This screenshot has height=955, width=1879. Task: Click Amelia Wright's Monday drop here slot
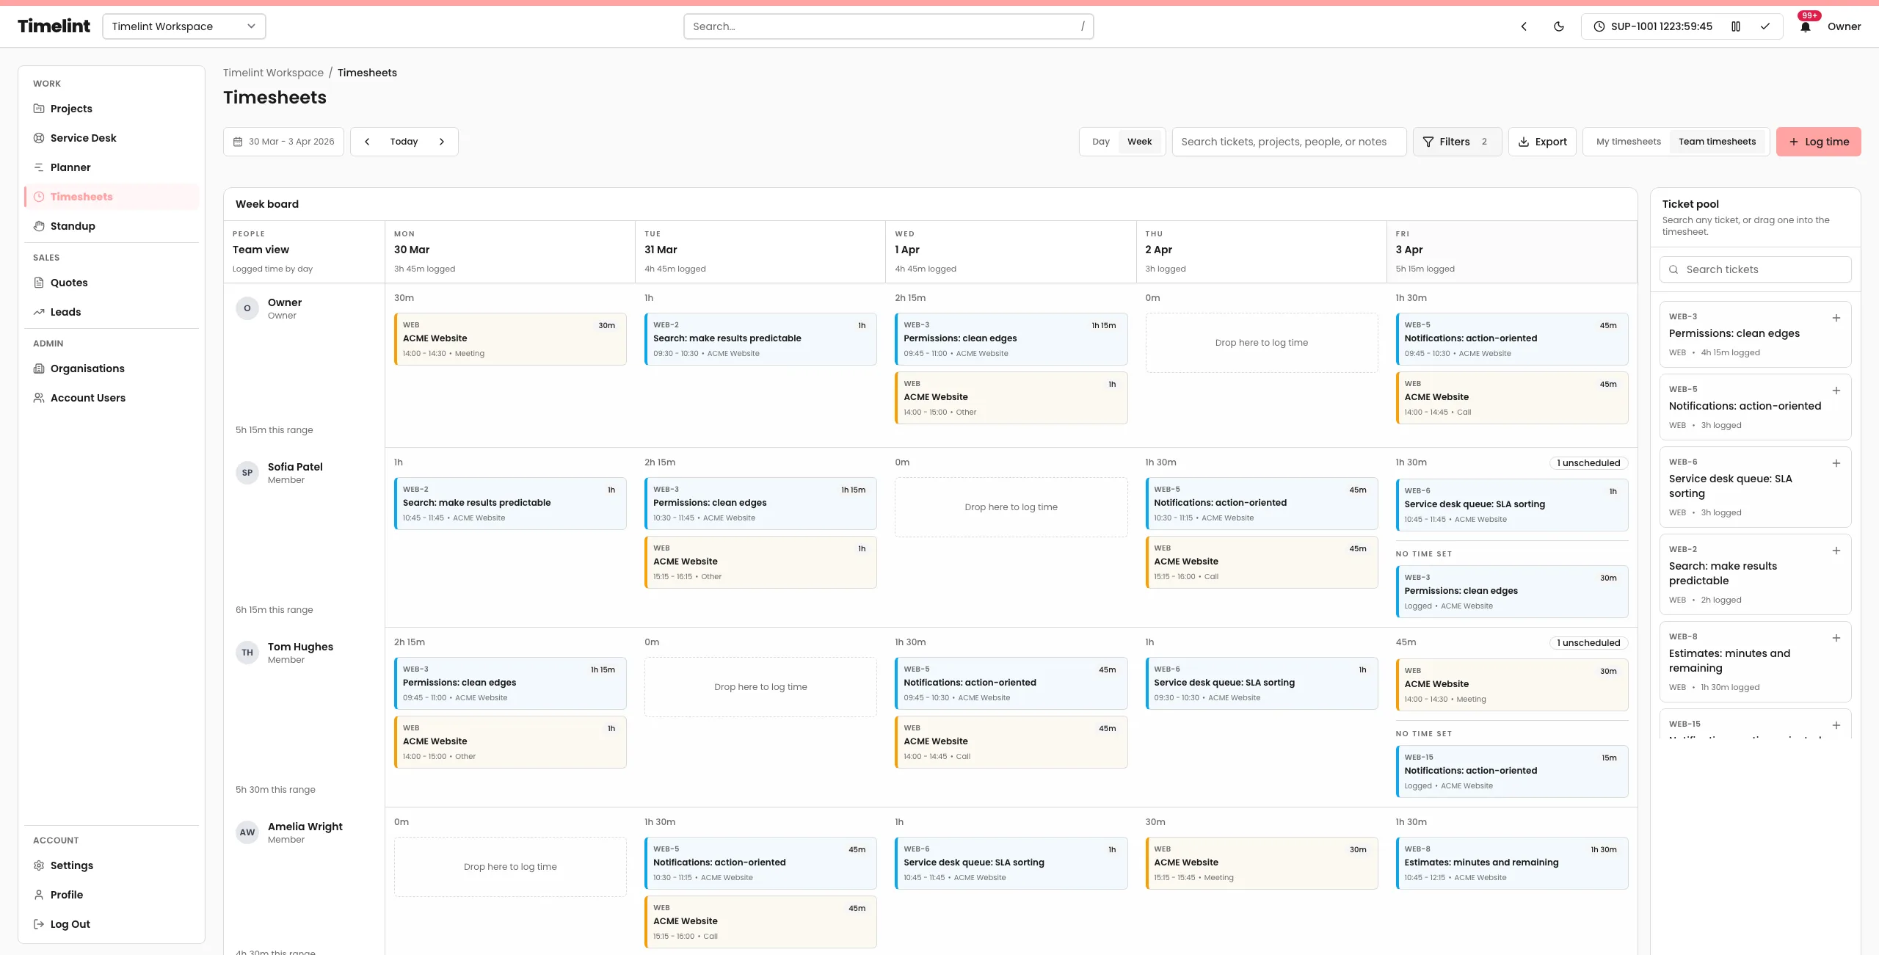pos(510,867)
